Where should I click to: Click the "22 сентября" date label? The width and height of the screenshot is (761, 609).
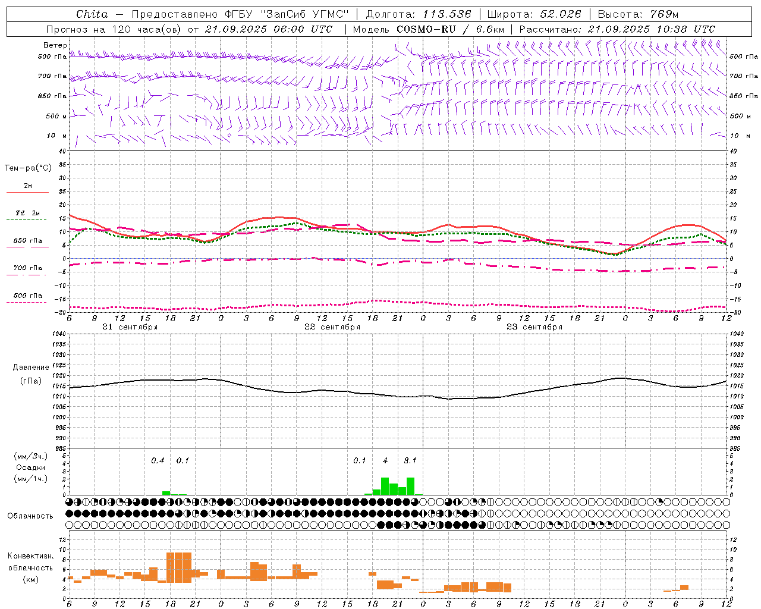(x=332, y=327)
